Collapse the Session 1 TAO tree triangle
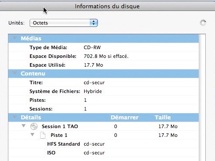 tap(23, 126)
